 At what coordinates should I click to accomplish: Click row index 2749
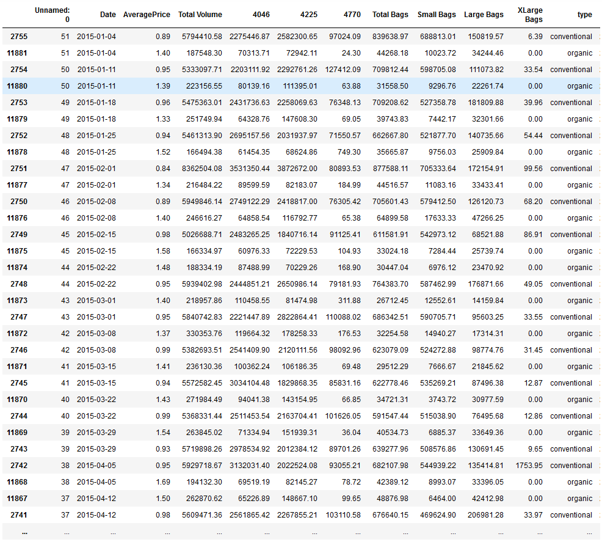coord(19,235)
